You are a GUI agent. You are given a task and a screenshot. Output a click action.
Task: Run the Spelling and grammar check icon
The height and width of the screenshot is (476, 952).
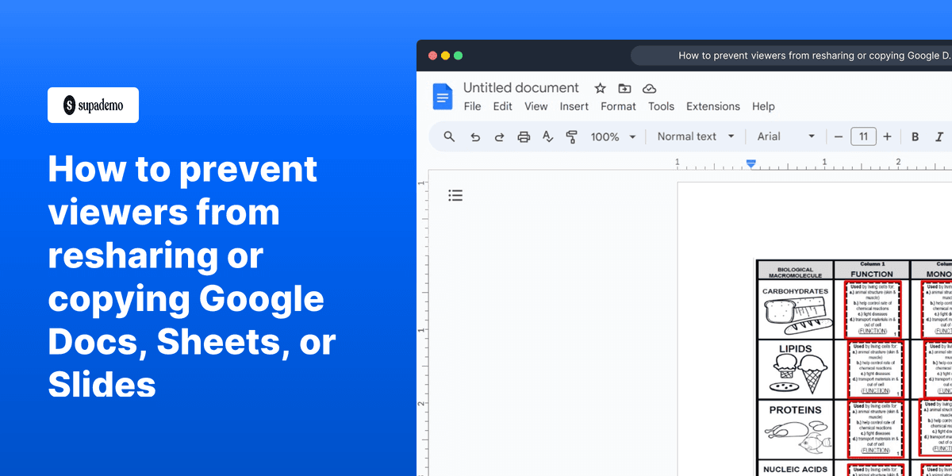tap(547, 136)
